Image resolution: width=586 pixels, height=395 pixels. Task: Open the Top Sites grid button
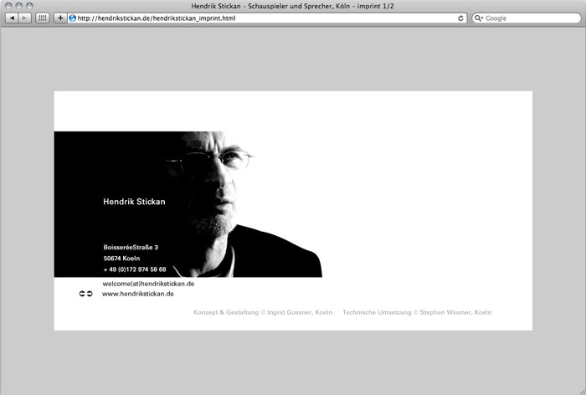click(42, 18)
